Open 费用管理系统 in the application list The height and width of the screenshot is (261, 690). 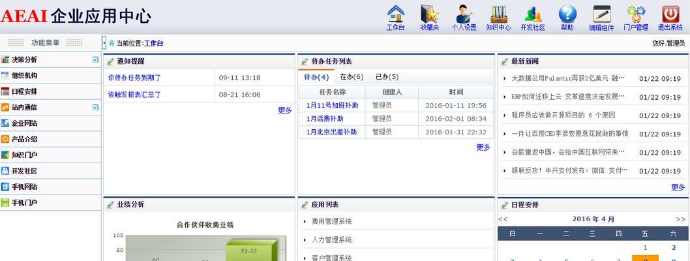click(x=332, y=221)
